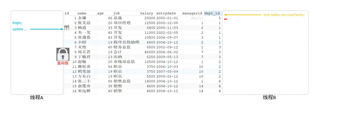Image resolution: width=340 pixels, height=114 pixels.
Task: Select the name cell 张无忌
Action: tap(85, 23)
